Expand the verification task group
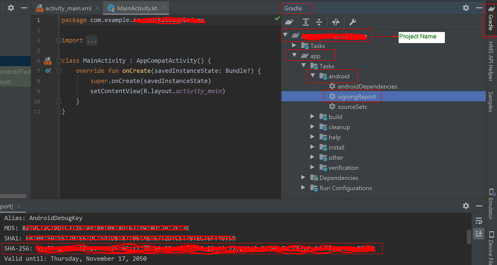This screenshot has height=265, width=497. [312, 167]
